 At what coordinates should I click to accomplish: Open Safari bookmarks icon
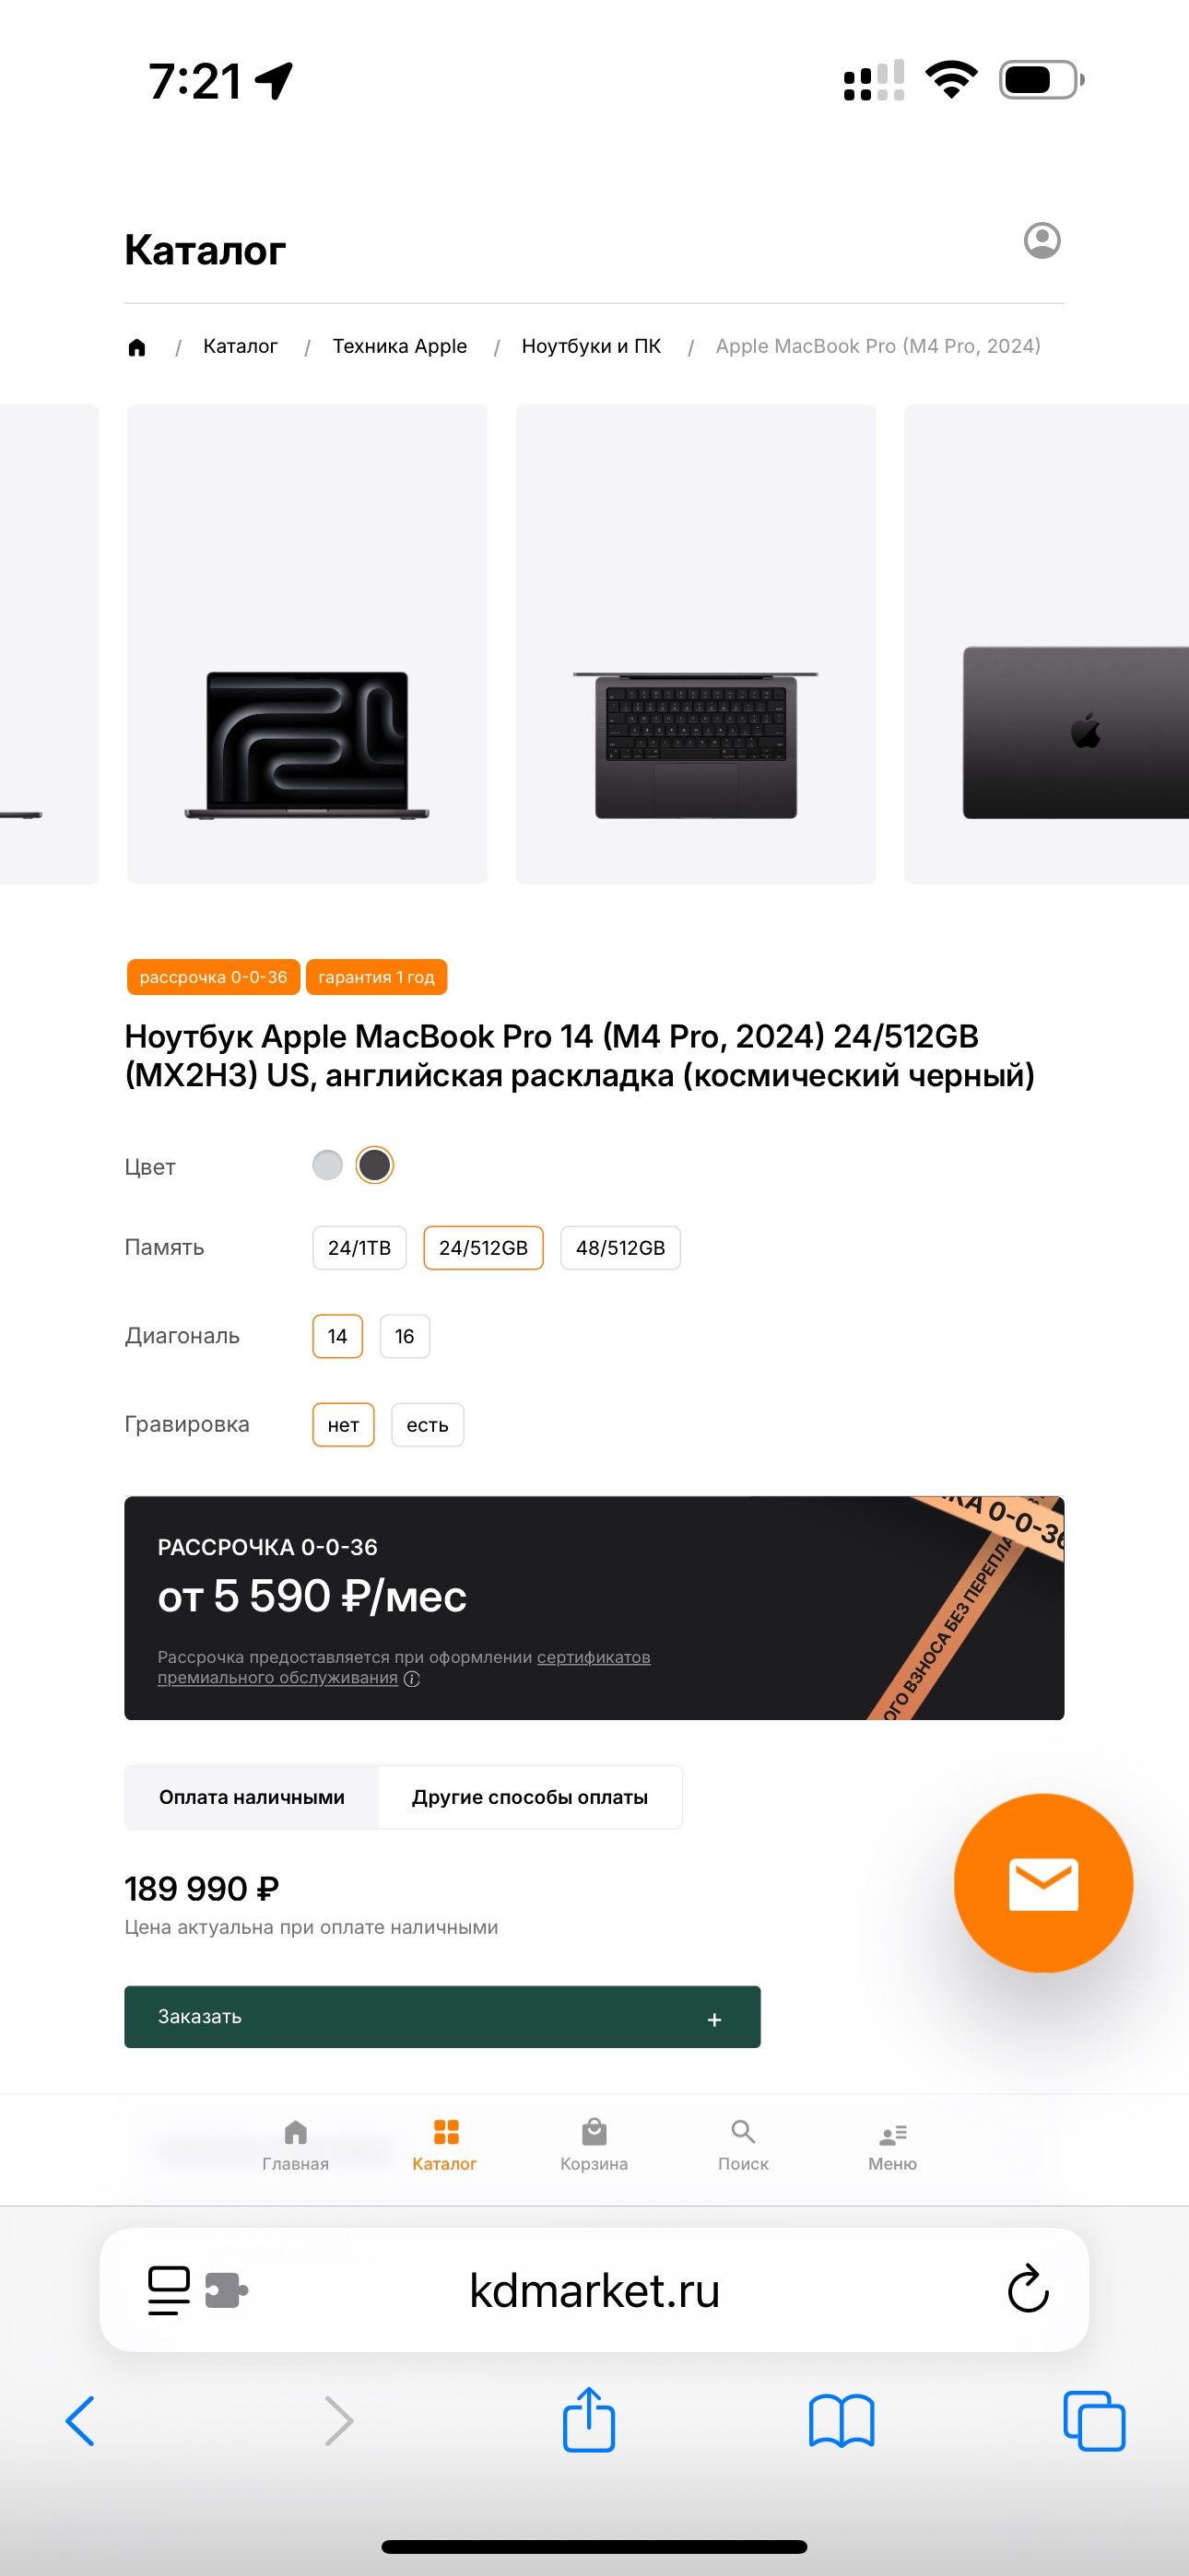tap(842, 2421)
